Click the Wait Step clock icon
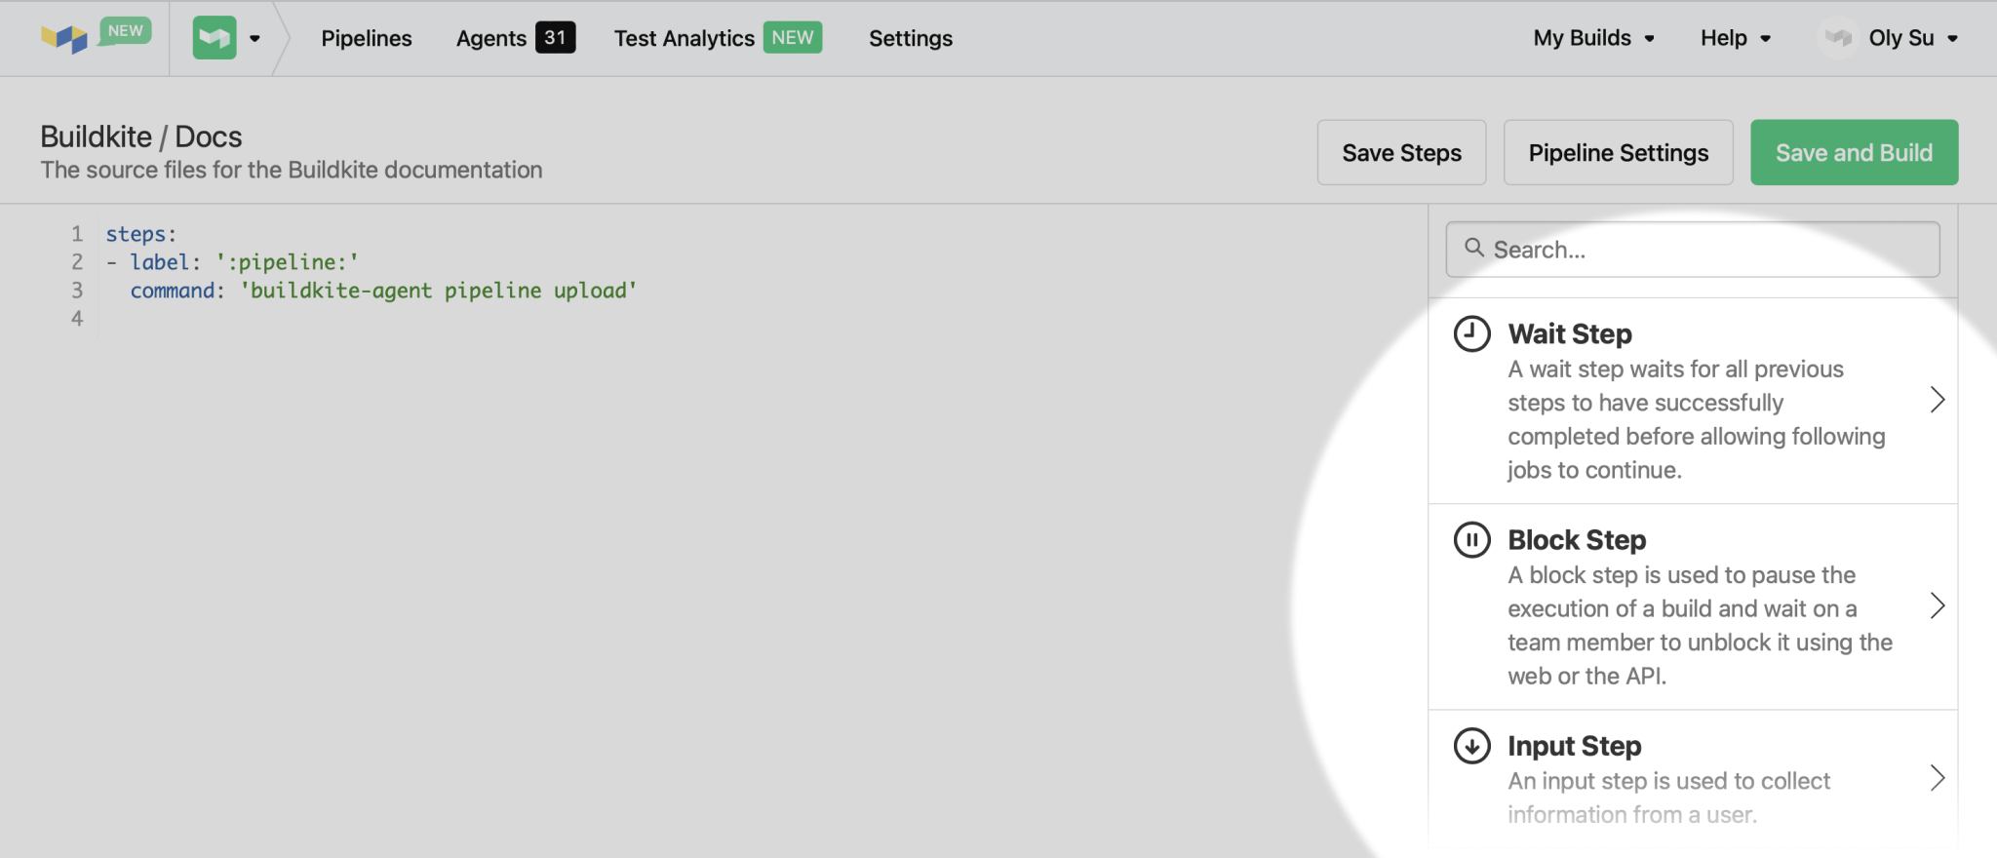Viewport: 1997px width, 858px height. pos(1471,333)
